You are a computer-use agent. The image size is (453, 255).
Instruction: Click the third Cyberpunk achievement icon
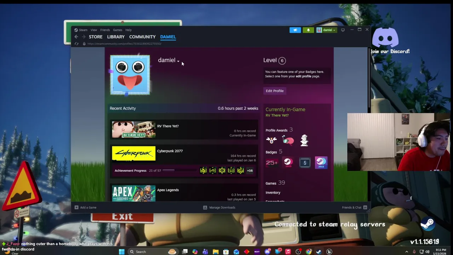[222, 171]
